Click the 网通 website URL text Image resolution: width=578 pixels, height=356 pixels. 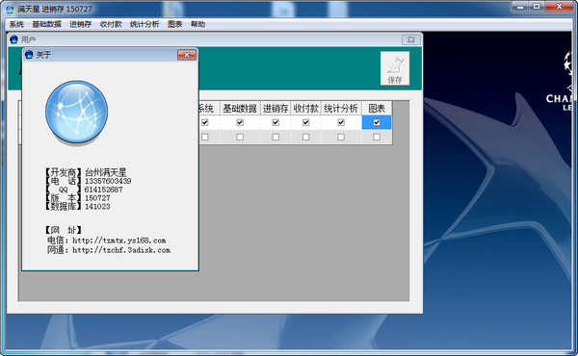(x=121, y=250)
